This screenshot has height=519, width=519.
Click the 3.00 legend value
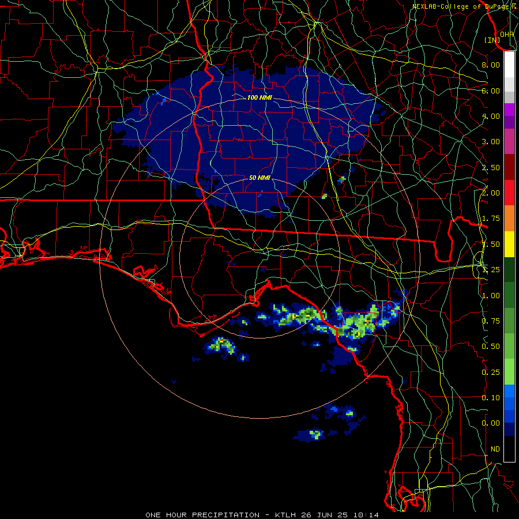tap(491, 142)
